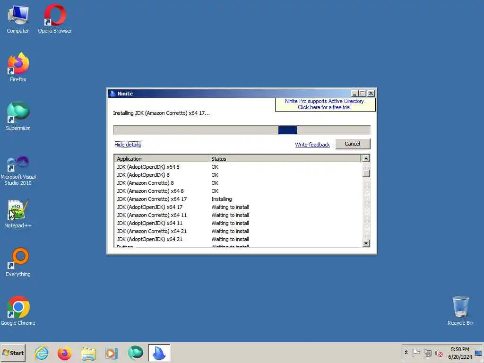Select Microsoft Visual Studio 2010 shortcut
This screenshot has height=363, width=484.
pyautogui.click(x=18, y=170)
